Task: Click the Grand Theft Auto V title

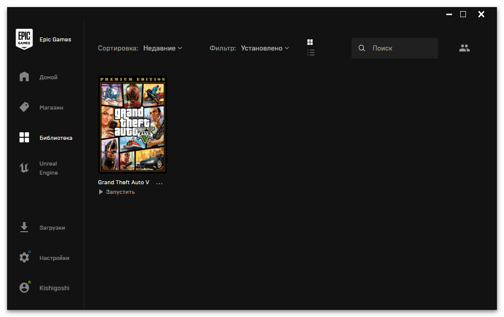Action: point(124,182)
